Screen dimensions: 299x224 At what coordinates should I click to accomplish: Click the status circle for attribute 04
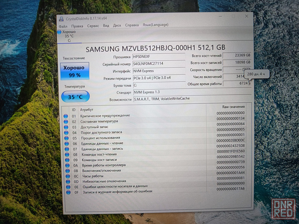click(66, 133)
